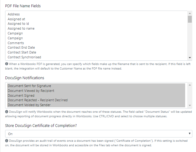
Task: Click the info icon below PDF File Name Fields
Action: pos(7,64)
